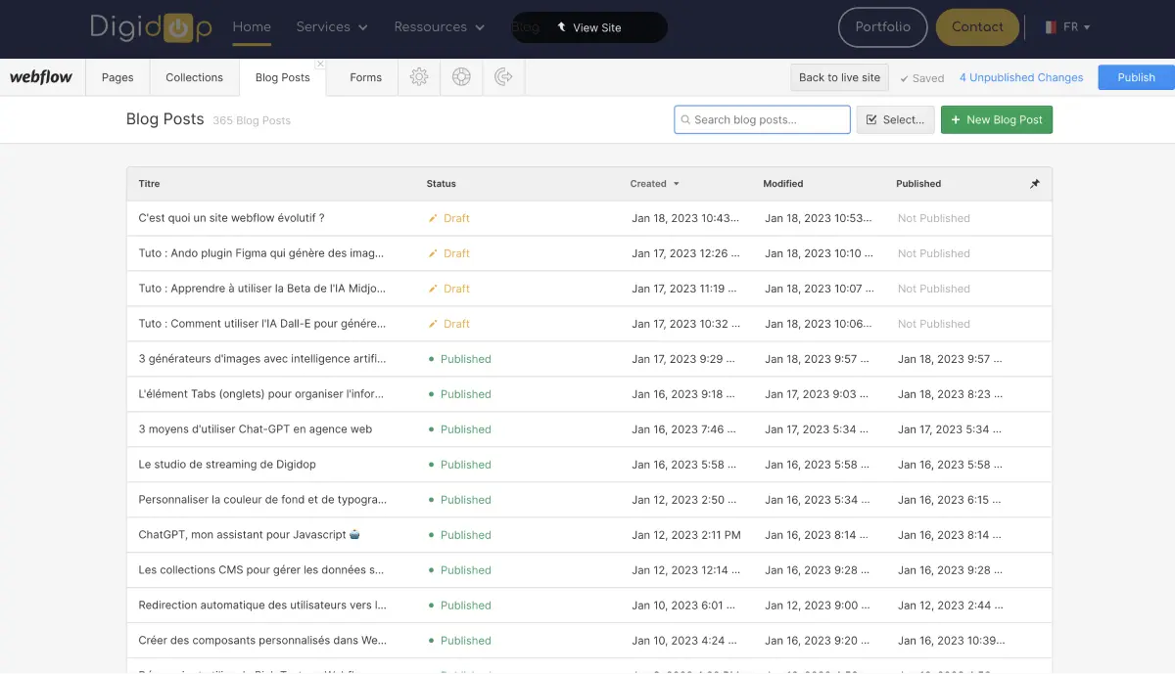Click 'Not Published' in the first row
The height and width of the screenshot is (674, 1175).
click(x=933, y=218)
